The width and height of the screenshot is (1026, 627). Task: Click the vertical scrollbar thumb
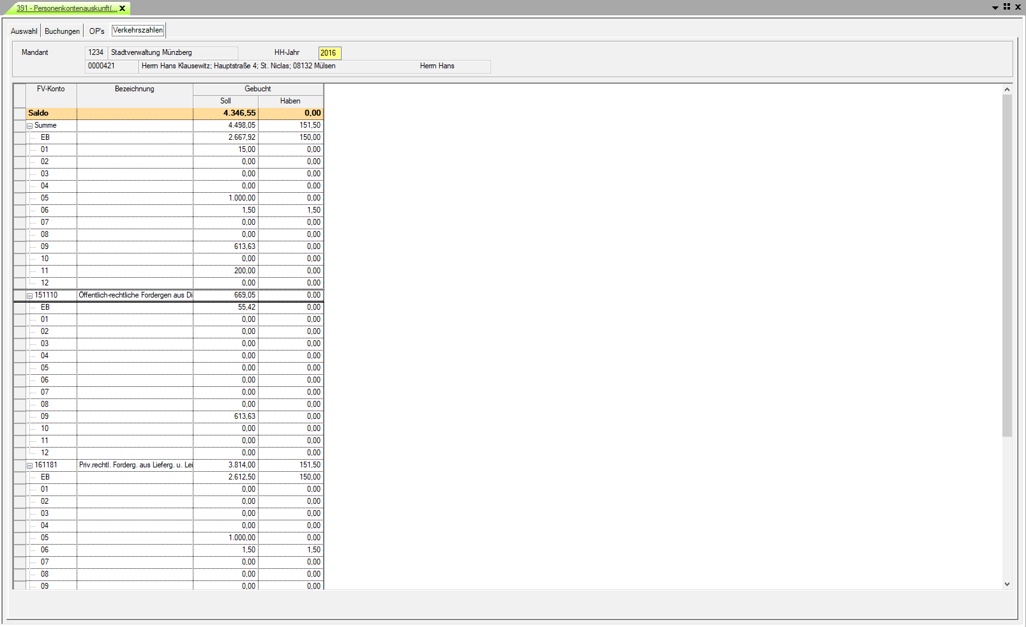pyautogui.click(x=1007, y=265)
